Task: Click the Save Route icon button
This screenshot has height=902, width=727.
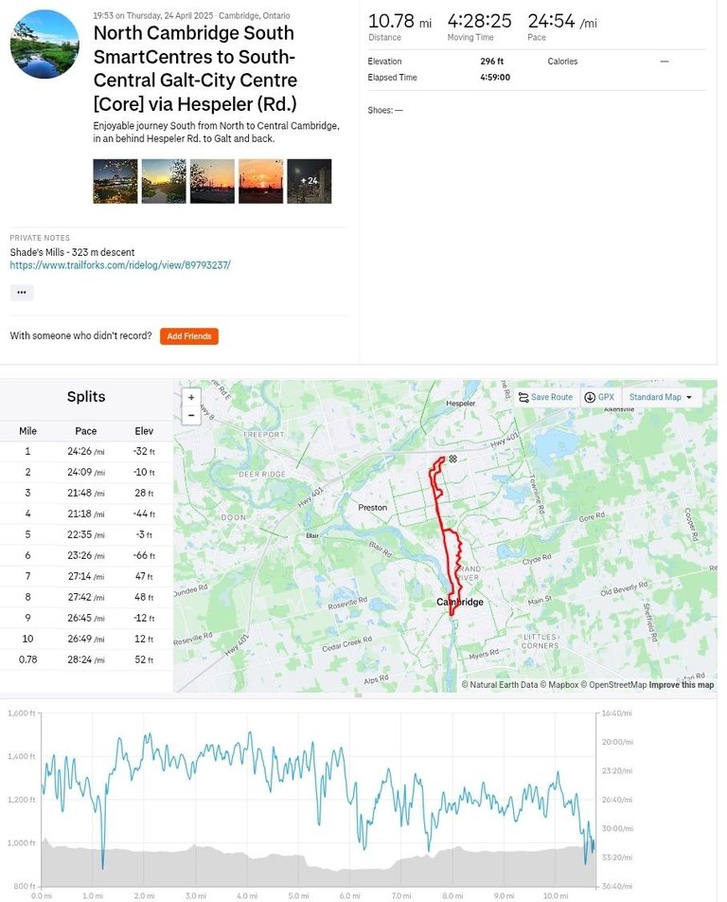Action: [546, 397]
